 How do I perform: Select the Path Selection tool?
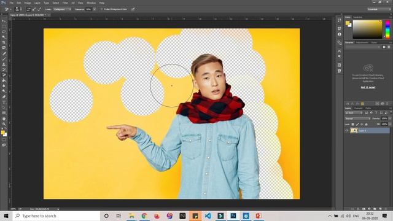(4, 107)
